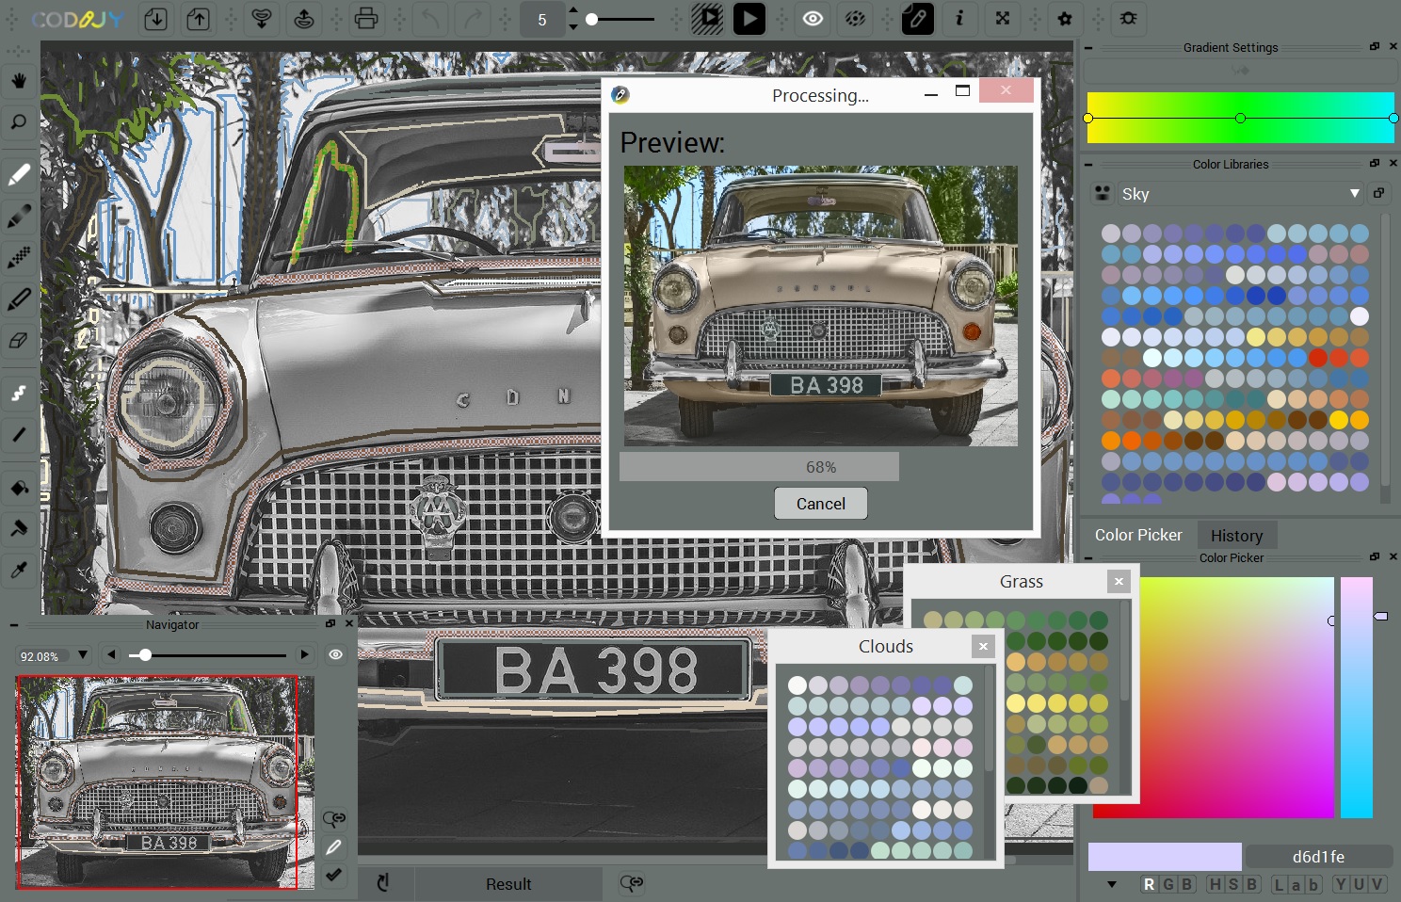Open the info 'i' icon
This screenshot has height=902, width=1401.
point(959,19)
